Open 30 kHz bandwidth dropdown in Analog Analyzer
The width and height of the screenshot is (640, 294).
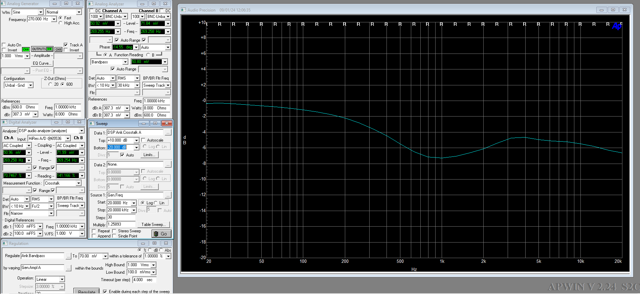click(137, 85)
